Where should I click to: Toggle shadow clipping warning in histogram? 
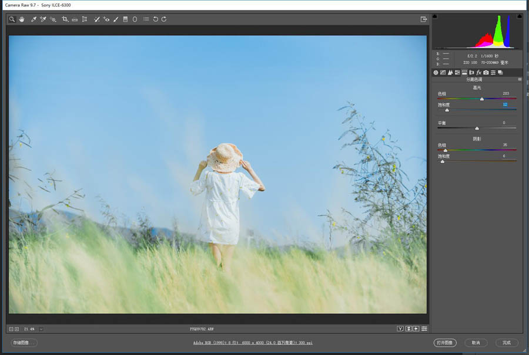pos(435,16)
